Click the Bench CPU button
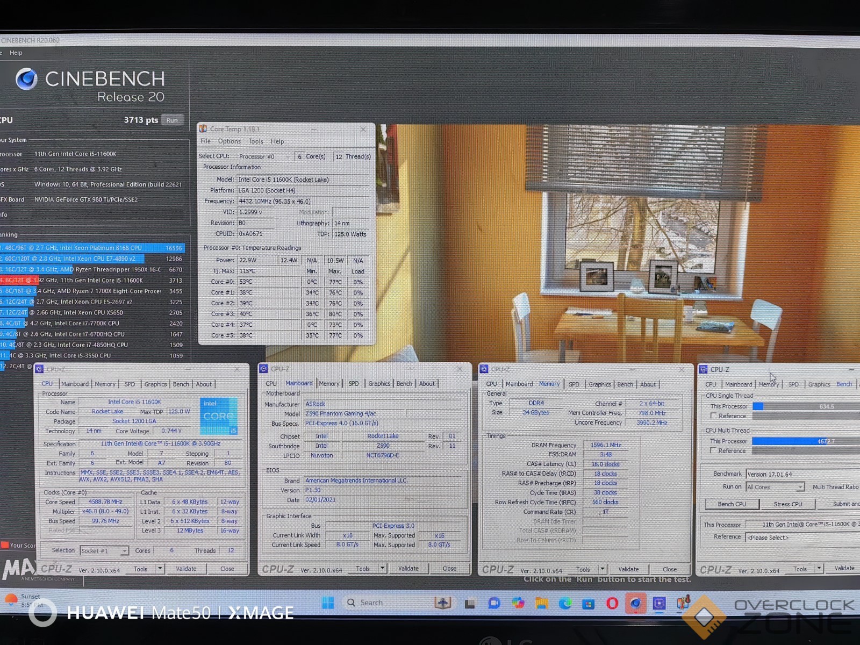860x645 pixels. 732,504
